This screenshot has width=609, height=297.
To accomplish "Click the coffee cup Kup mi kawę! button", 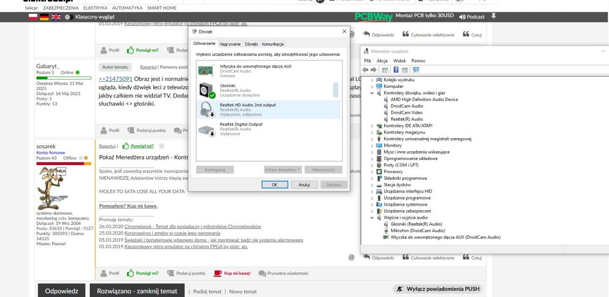I will tap(232, 273).
